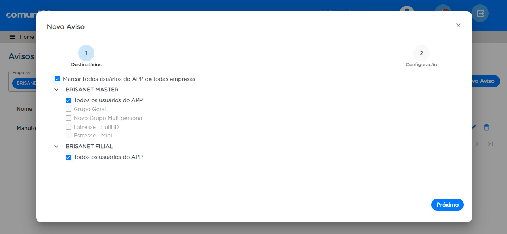
Task: Open the hamburger menu icon
Action: pos(12,37)
